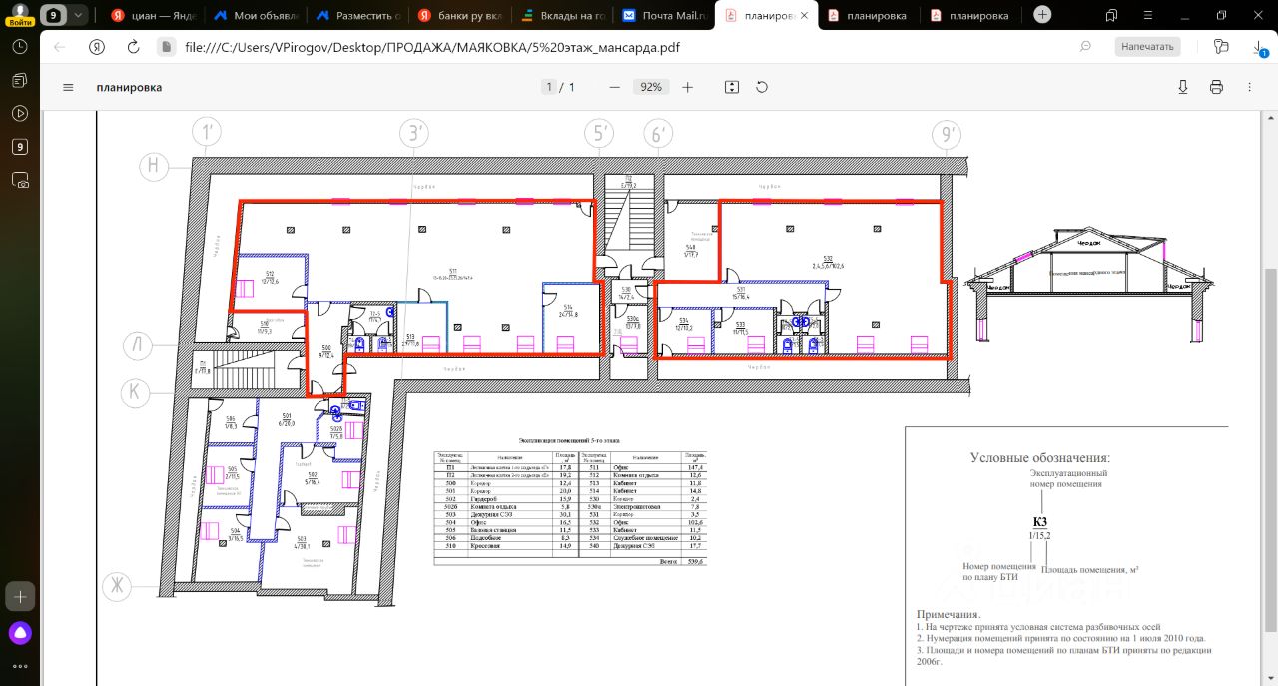Switch to the Разместить tab
The image size is (1278, 686).
tap(356, 15)
